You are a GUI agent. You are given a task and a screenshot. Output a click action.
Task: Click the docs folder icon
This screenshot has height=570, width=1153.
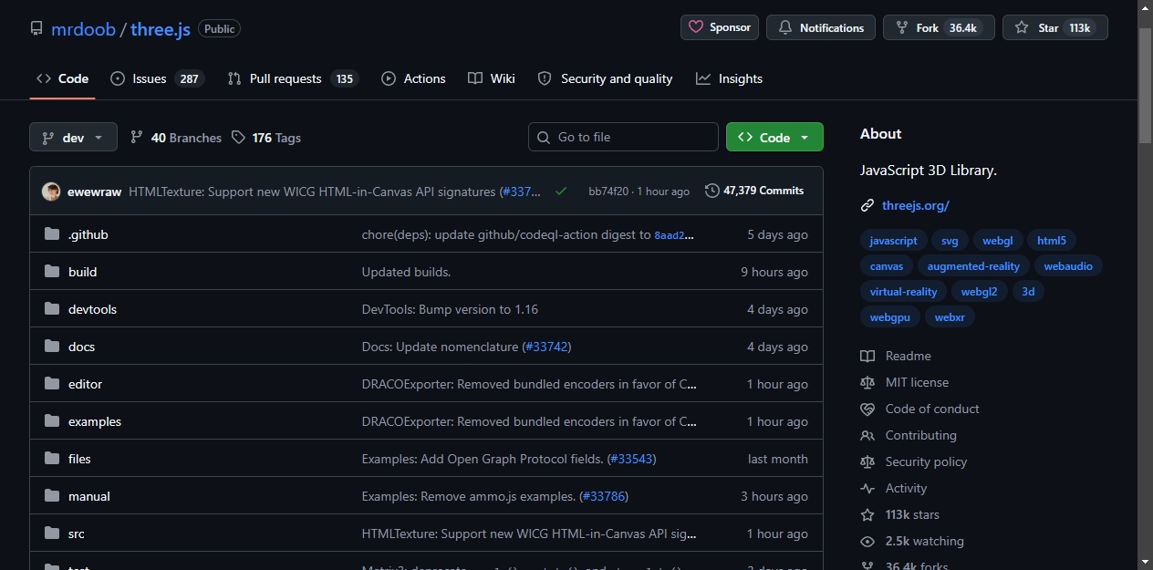click(x=52, y=347)
